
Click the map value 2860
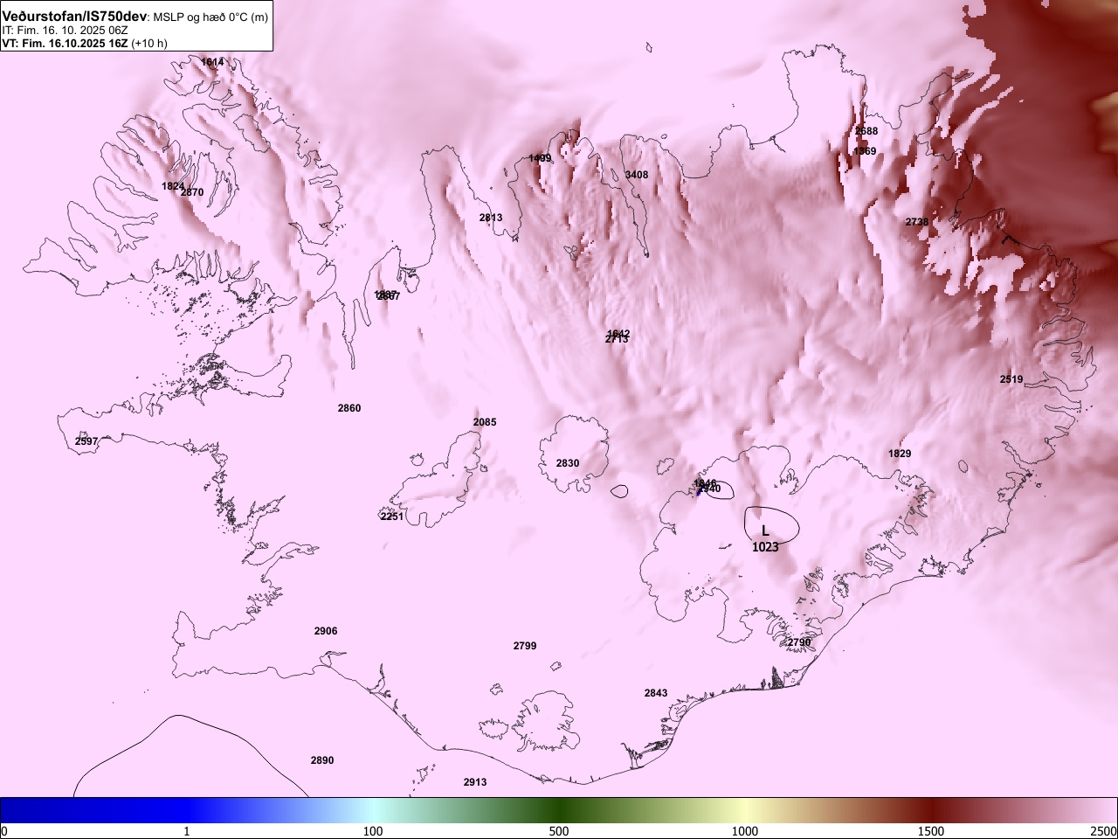click(349, 408)
